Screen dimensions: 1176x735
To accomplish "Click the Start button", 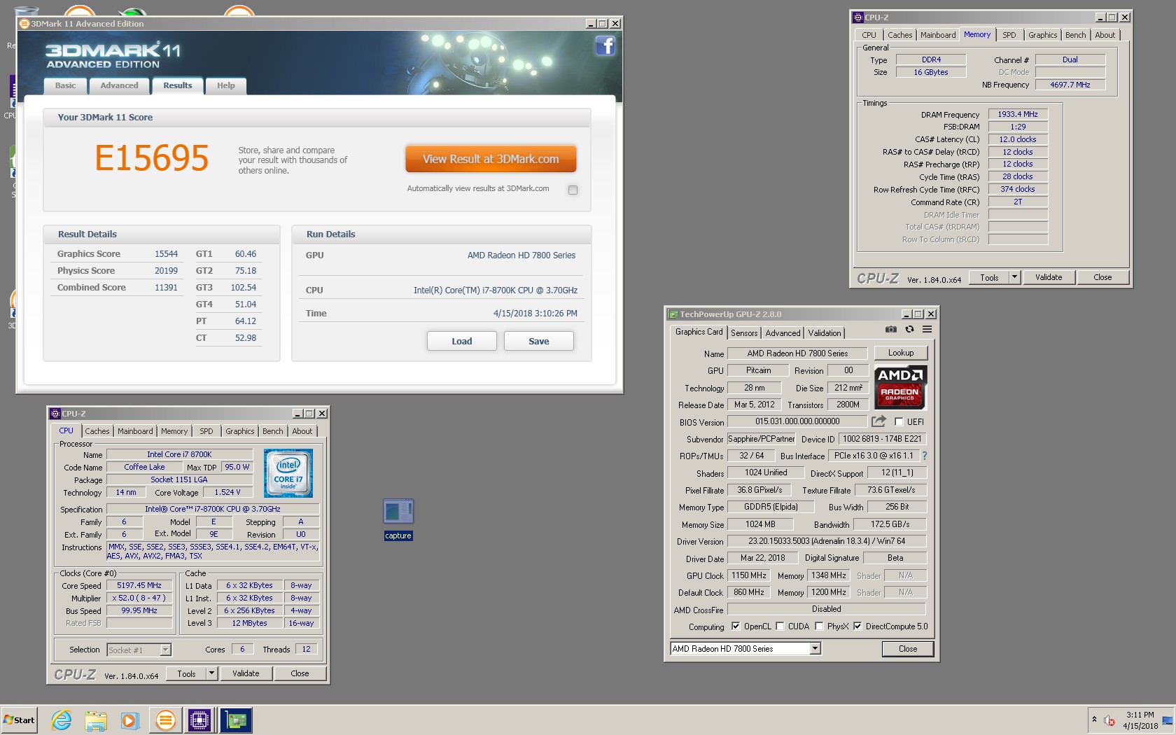I will tap(19, 720).
